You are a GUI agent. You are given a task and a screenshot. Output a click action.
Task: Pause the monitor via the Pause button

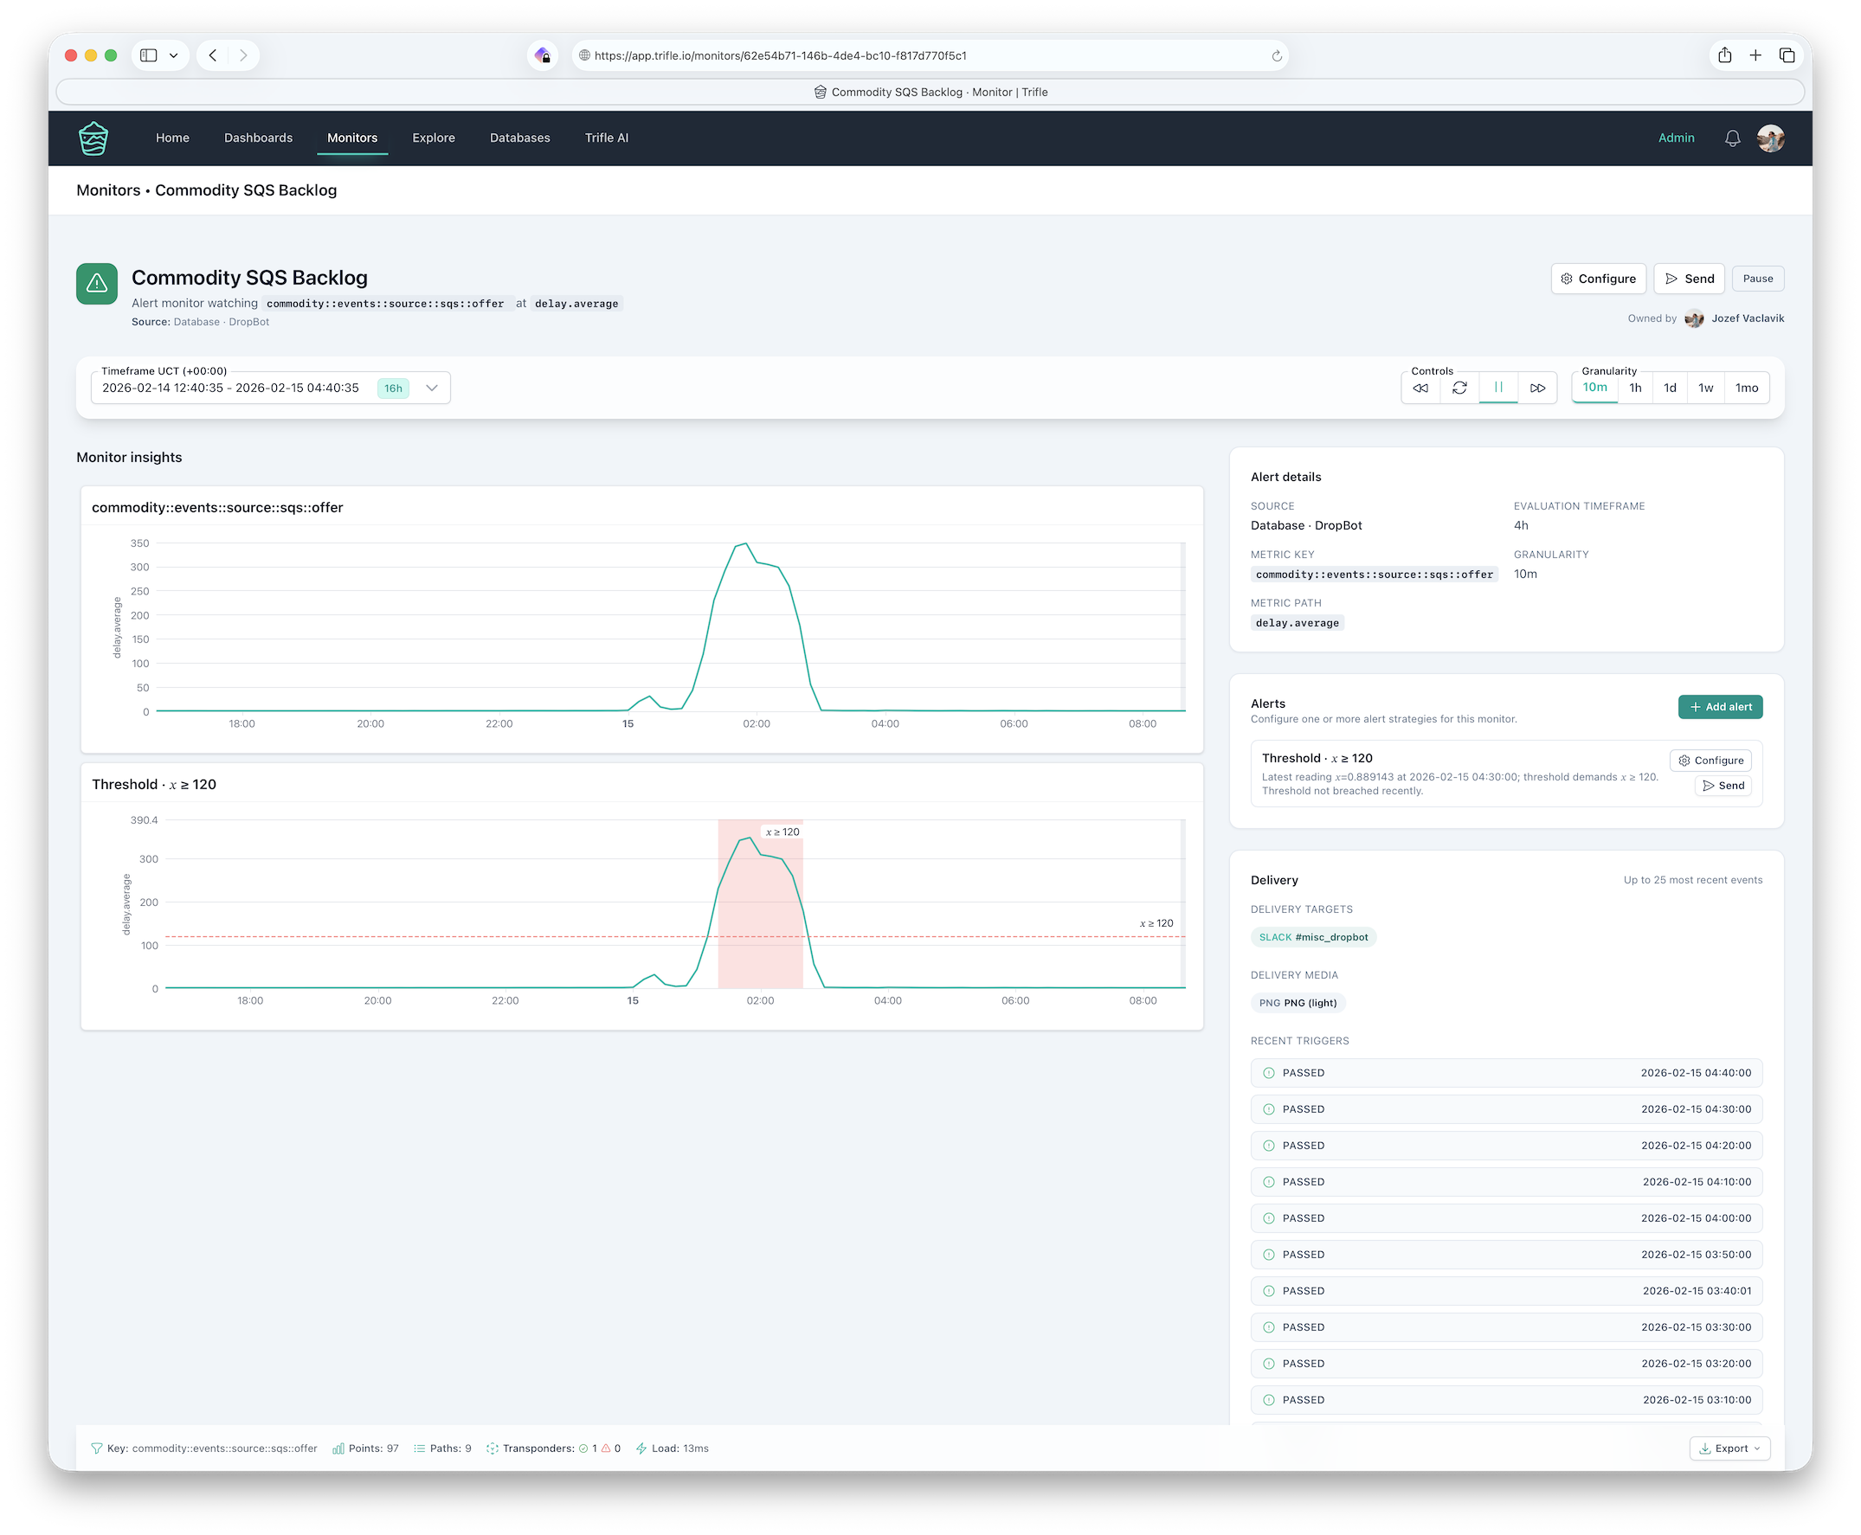[x=1757, y=279]
